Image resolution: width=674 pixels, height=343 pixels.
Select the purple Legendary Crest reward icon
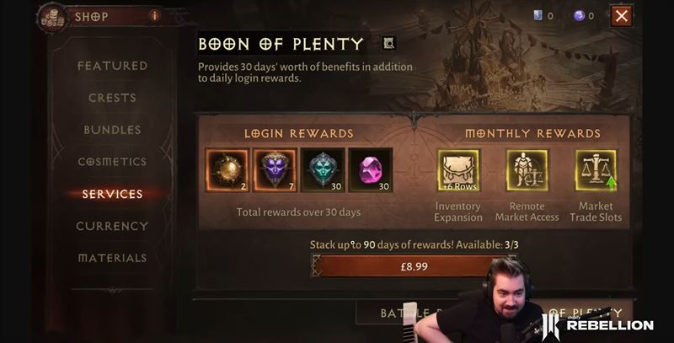(275, 169)
